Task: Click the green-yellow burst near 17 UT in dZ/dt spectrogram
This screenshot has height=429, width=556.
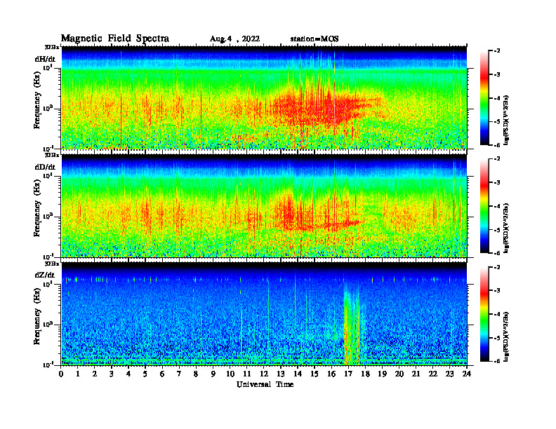Action: 351,326
